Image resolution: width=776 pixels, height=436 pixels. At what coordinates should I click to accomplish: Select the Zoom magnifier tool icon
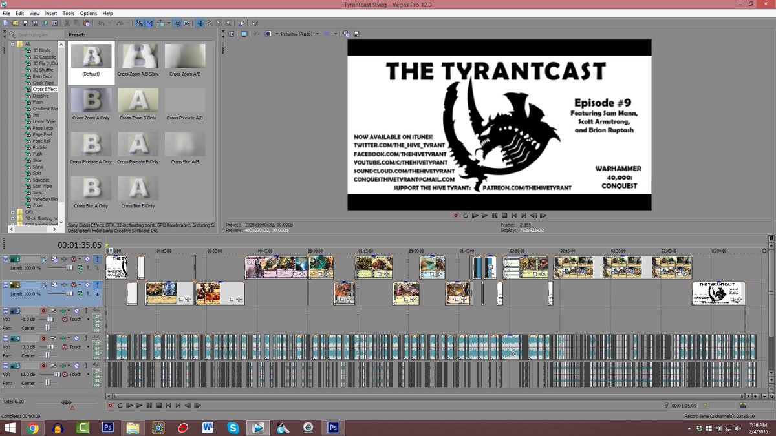(228, 23)
